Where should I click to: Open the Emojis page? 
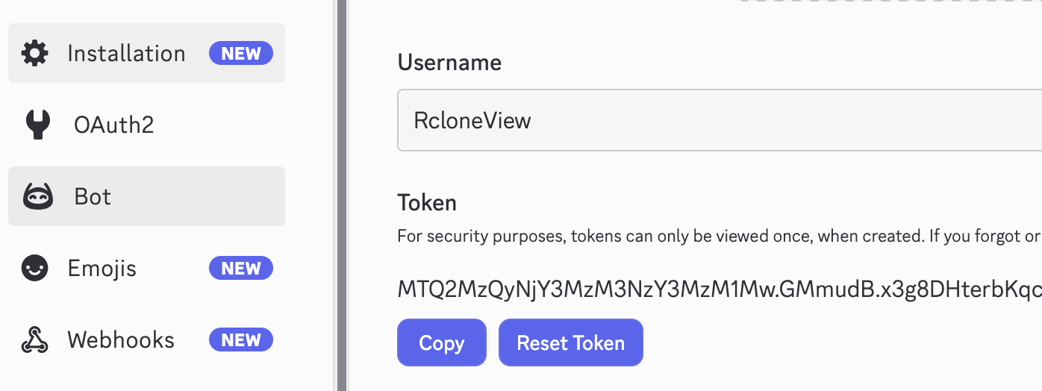102,269
